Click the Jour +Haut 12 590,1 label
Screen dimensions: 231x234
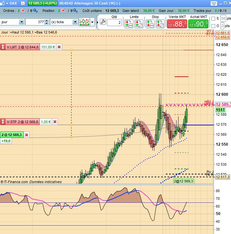tap(29, 32)
